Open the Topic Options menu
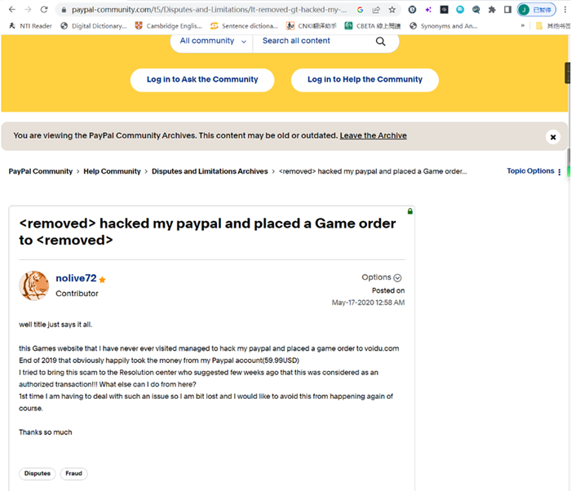This screenshot has height=491, width=571. click(x=530, y=171)
